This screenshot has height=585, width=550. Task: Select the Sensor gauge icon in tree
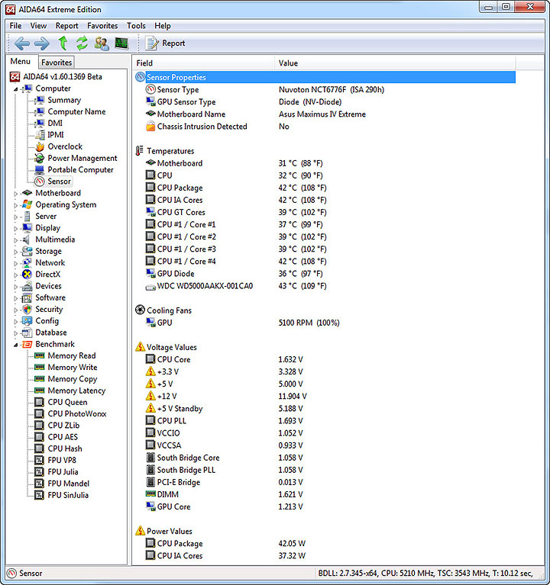[x=40, y=182]
